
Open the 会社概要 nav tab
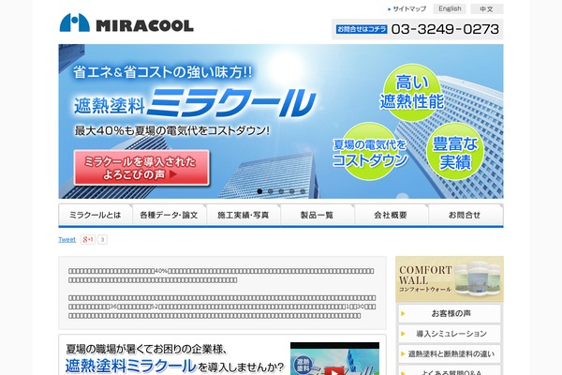(x=391, y=215)
